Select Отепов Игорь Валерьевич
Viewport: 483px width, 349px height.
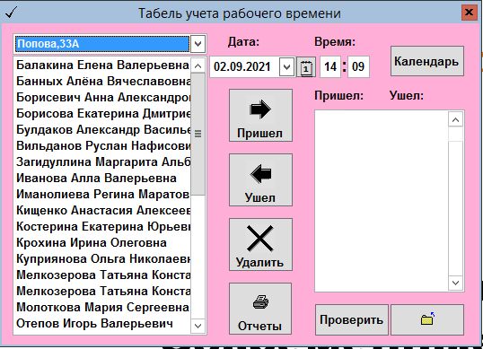click(x=103, y=324)
